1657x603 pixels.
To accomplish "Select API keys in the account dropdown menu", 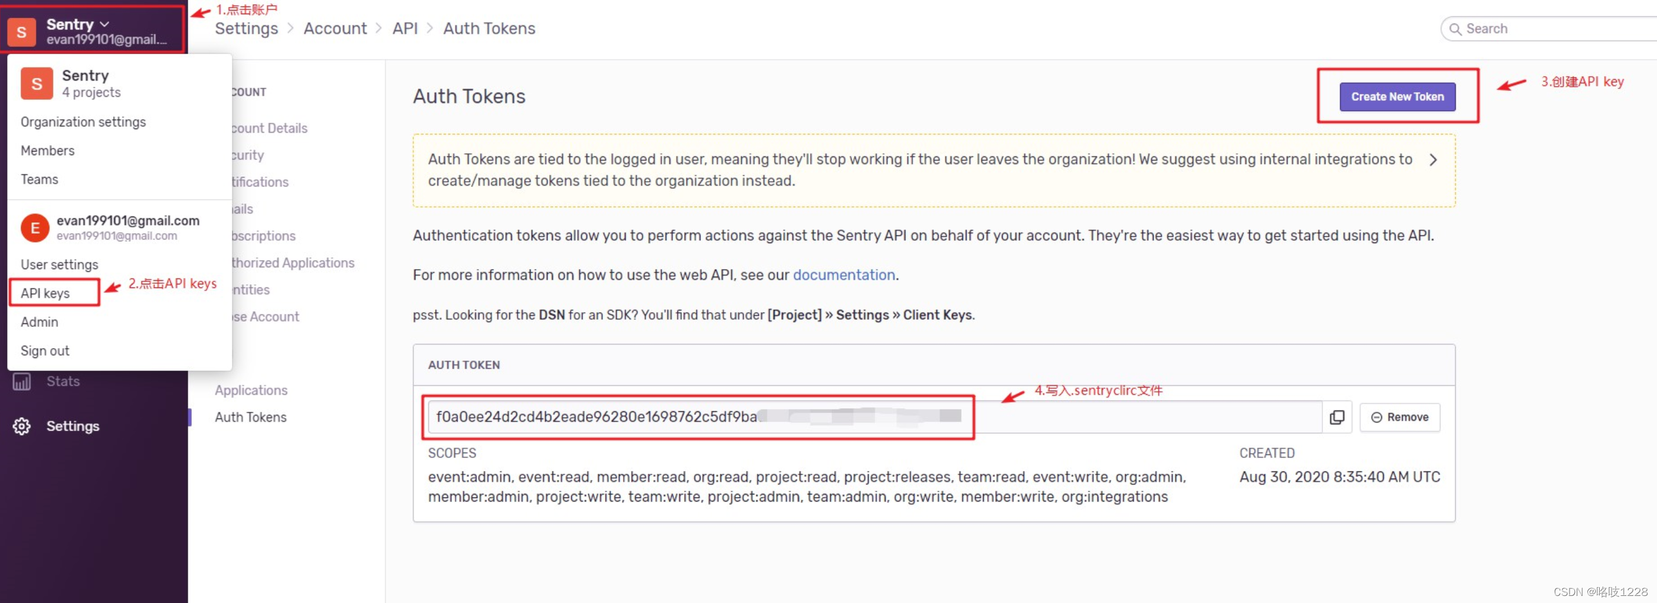I will 45,293.
